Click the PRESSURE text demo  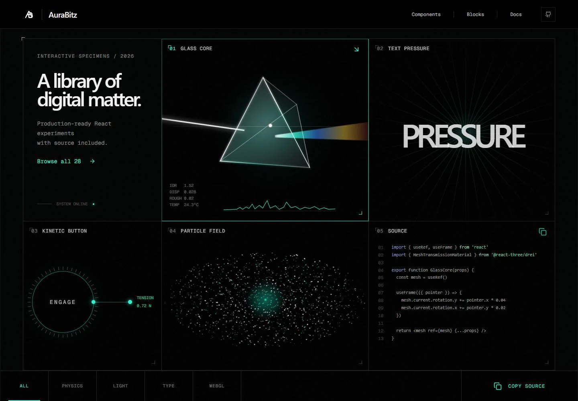coord(464,136)
